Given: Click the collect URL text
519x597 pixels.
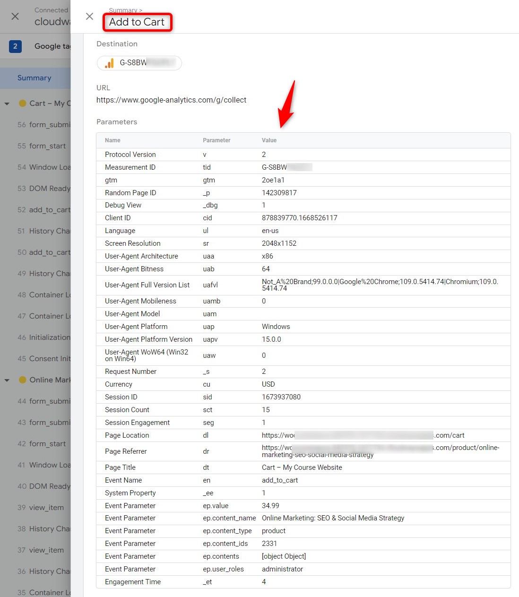Looking at the screenshot, I should (x=171, y=100).
